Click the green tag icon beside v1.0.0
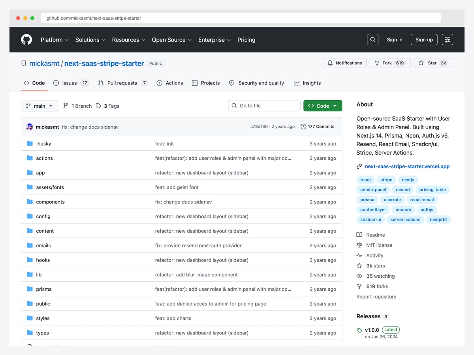 pos(359,330)
